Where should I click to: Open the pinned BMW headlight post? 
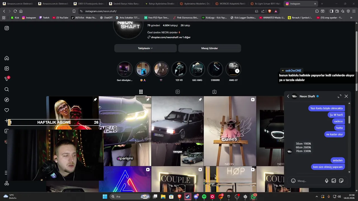click(x=125, y=131)
